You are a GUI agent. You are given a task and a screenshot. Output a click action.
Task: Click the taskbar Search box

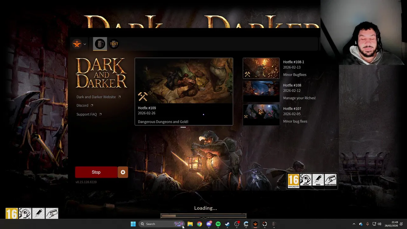(x=162, y=224)
